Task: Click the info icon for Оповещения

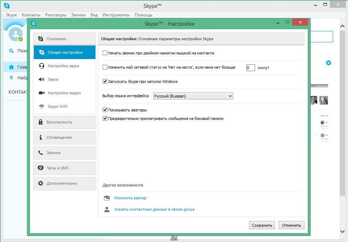Action: pos(41,137)
